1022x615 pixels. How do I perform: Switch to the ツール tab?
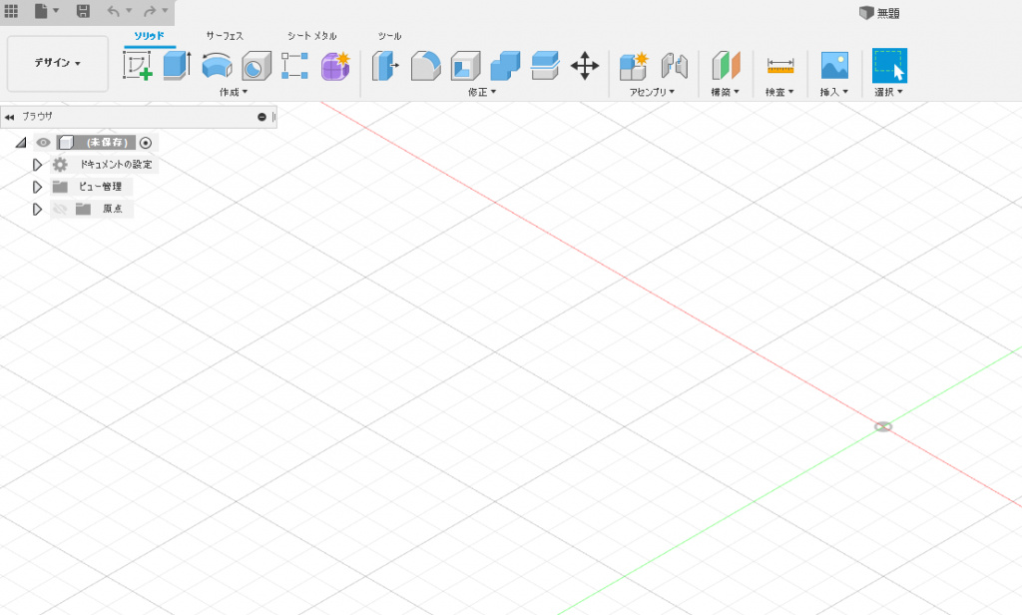(x=390, y=36)
